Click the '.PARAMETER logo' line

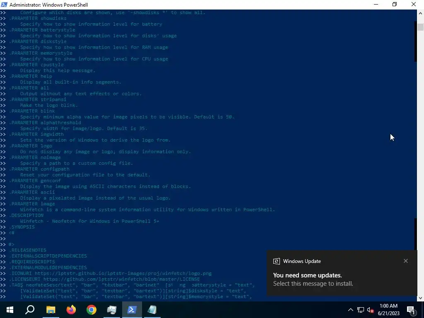(30, 146)
